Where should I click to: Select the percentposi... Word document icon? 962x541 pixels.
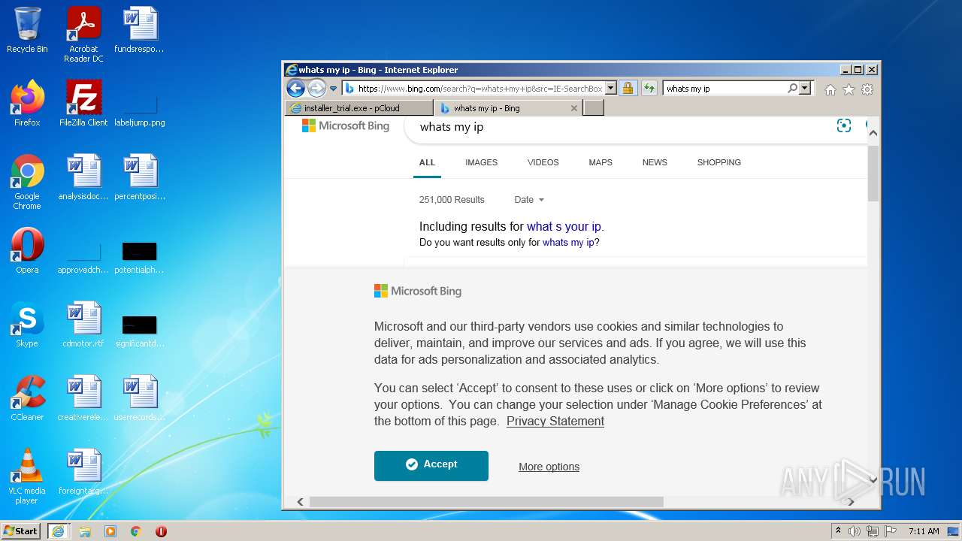coord(140,177)
